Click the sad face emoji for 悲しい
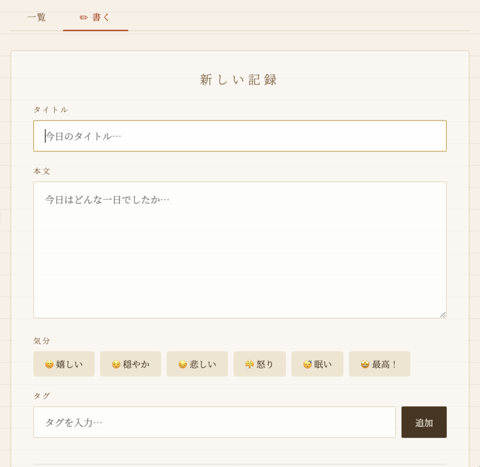 (183, 365)
